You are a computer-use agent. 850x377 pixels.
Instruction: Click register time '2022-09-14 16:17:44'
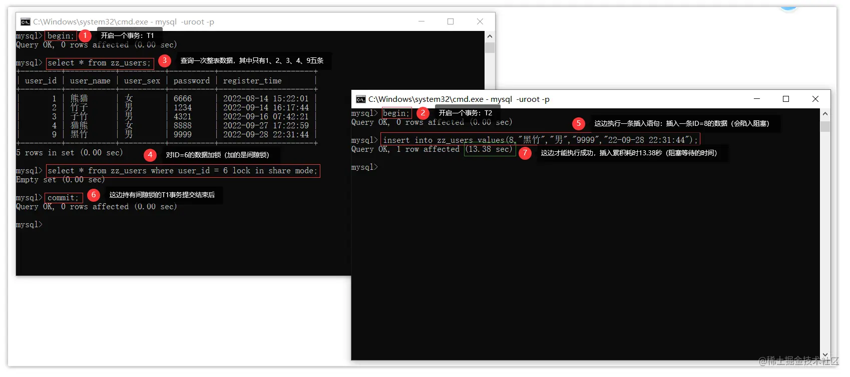point(266,108)
